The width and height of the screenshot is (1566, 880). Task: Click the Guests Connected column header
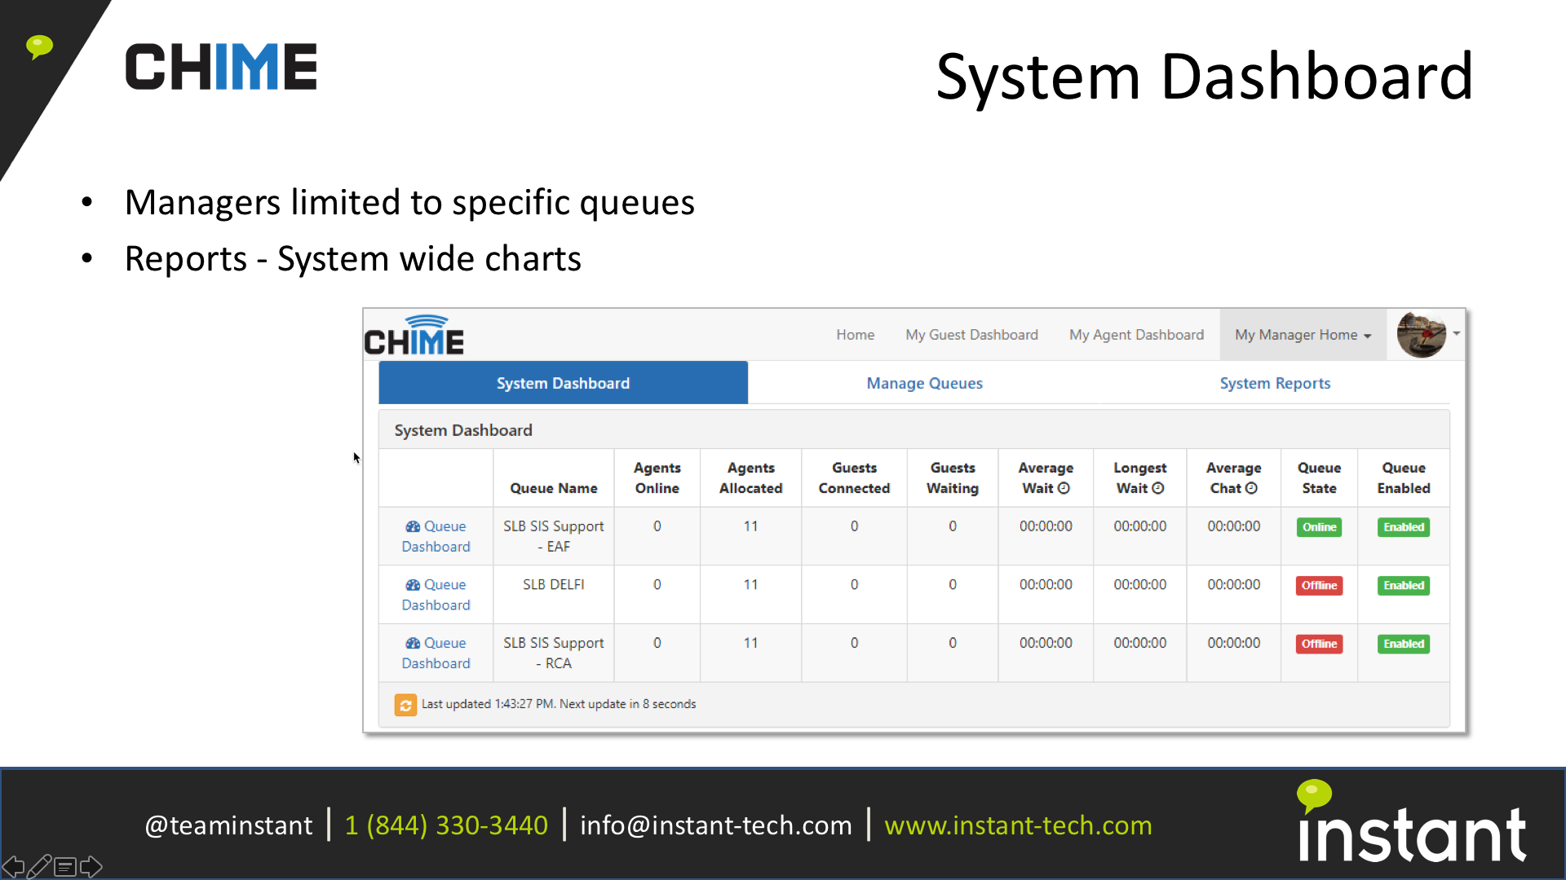[x=854, y=478]
